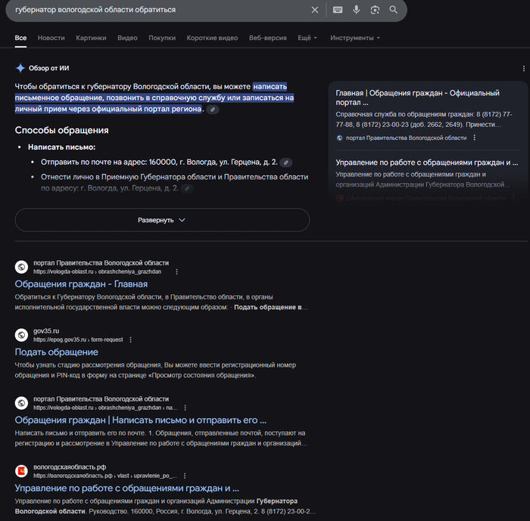Open the 'Подать обращение' result link
The height and width of the screenshot is (521, 530).
tap(56, 352)
